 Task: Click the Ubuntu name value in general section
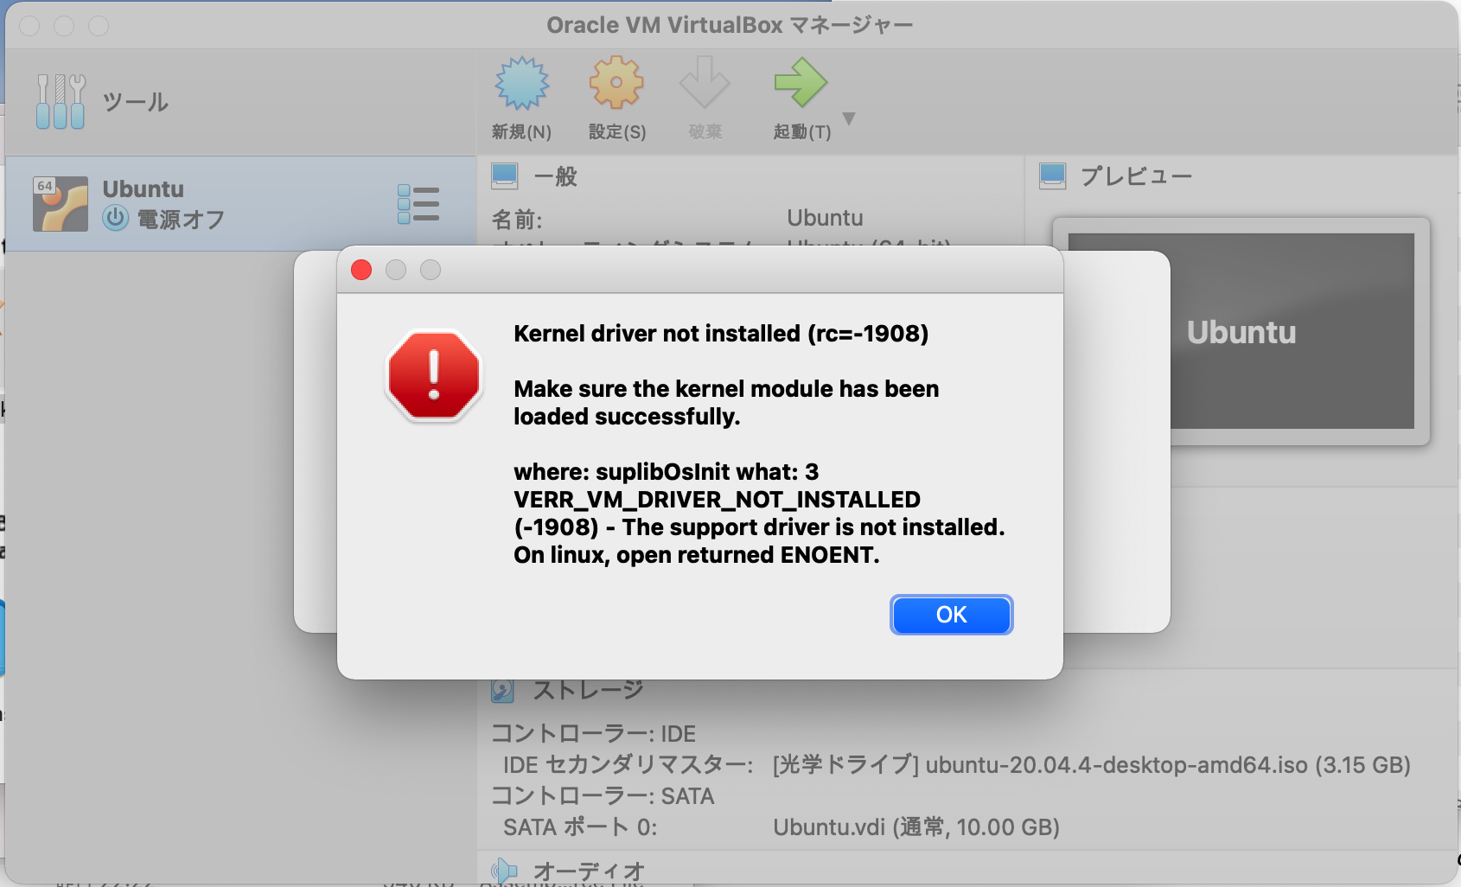click(825, 218)
